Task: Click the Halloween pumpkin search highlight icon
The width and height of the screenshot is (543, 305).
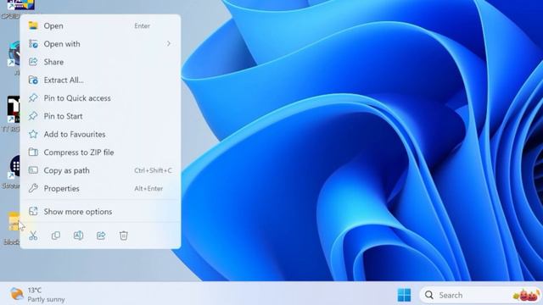Action: [x=526, y=296]
